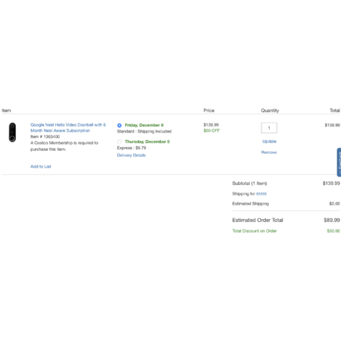Viewport: 341px width, 341px height.
Task: Add the doorbell to a list
Action: click(x=41, y=167)
